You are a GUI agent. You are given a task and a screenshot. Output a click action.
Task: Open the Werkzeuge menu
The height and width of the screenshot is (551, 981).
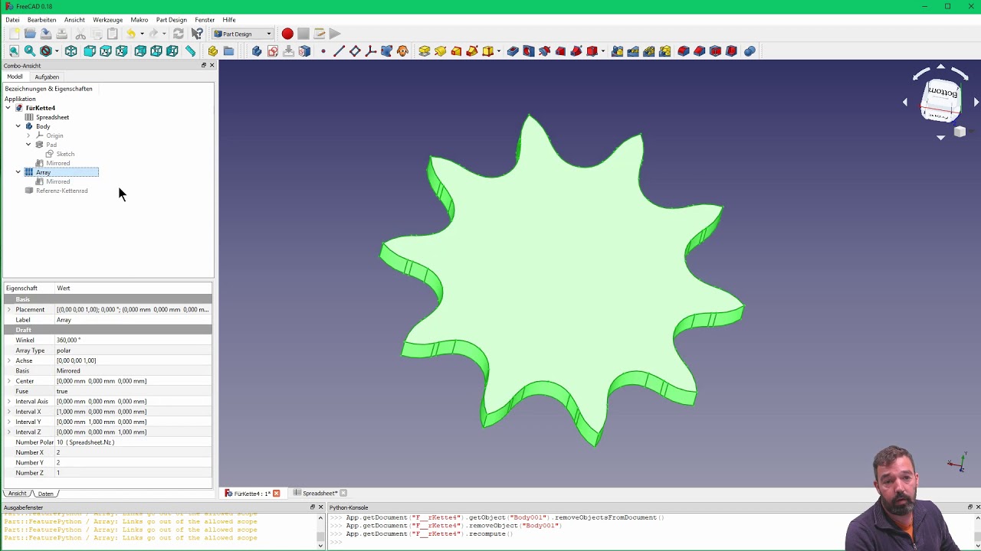pyautogui.click(x=108, y=20)
